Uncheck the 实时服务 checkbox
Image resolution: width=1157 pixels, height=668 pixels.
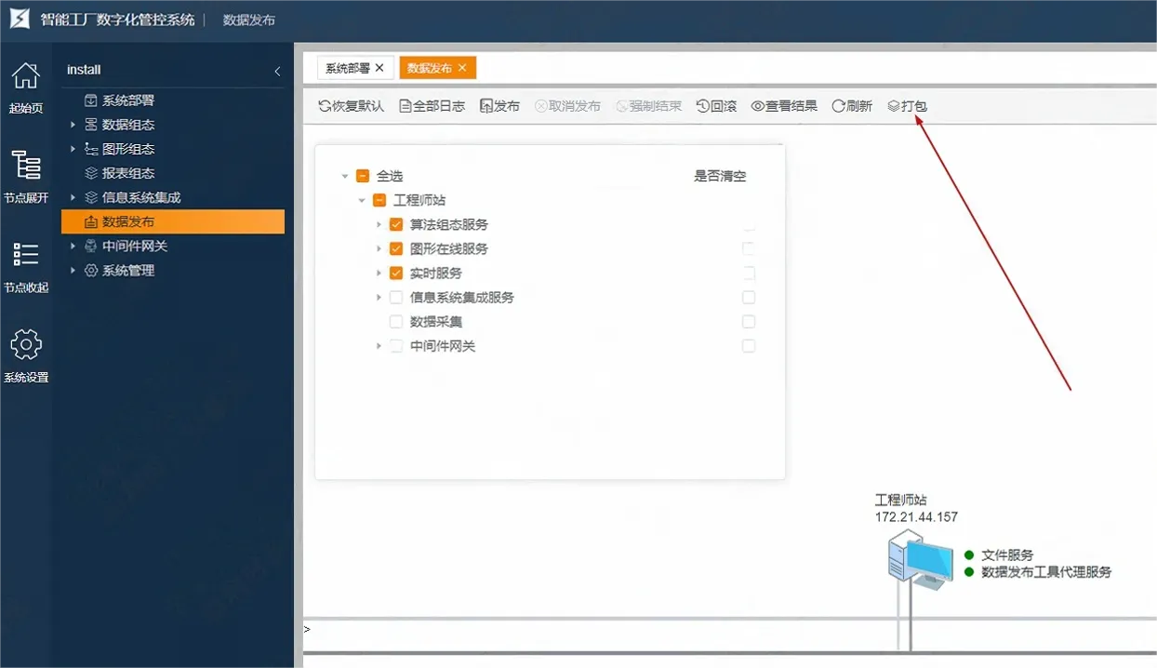tap(395, 273)
